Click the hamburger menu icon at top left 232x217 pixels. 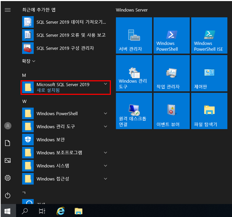point(8,10)
